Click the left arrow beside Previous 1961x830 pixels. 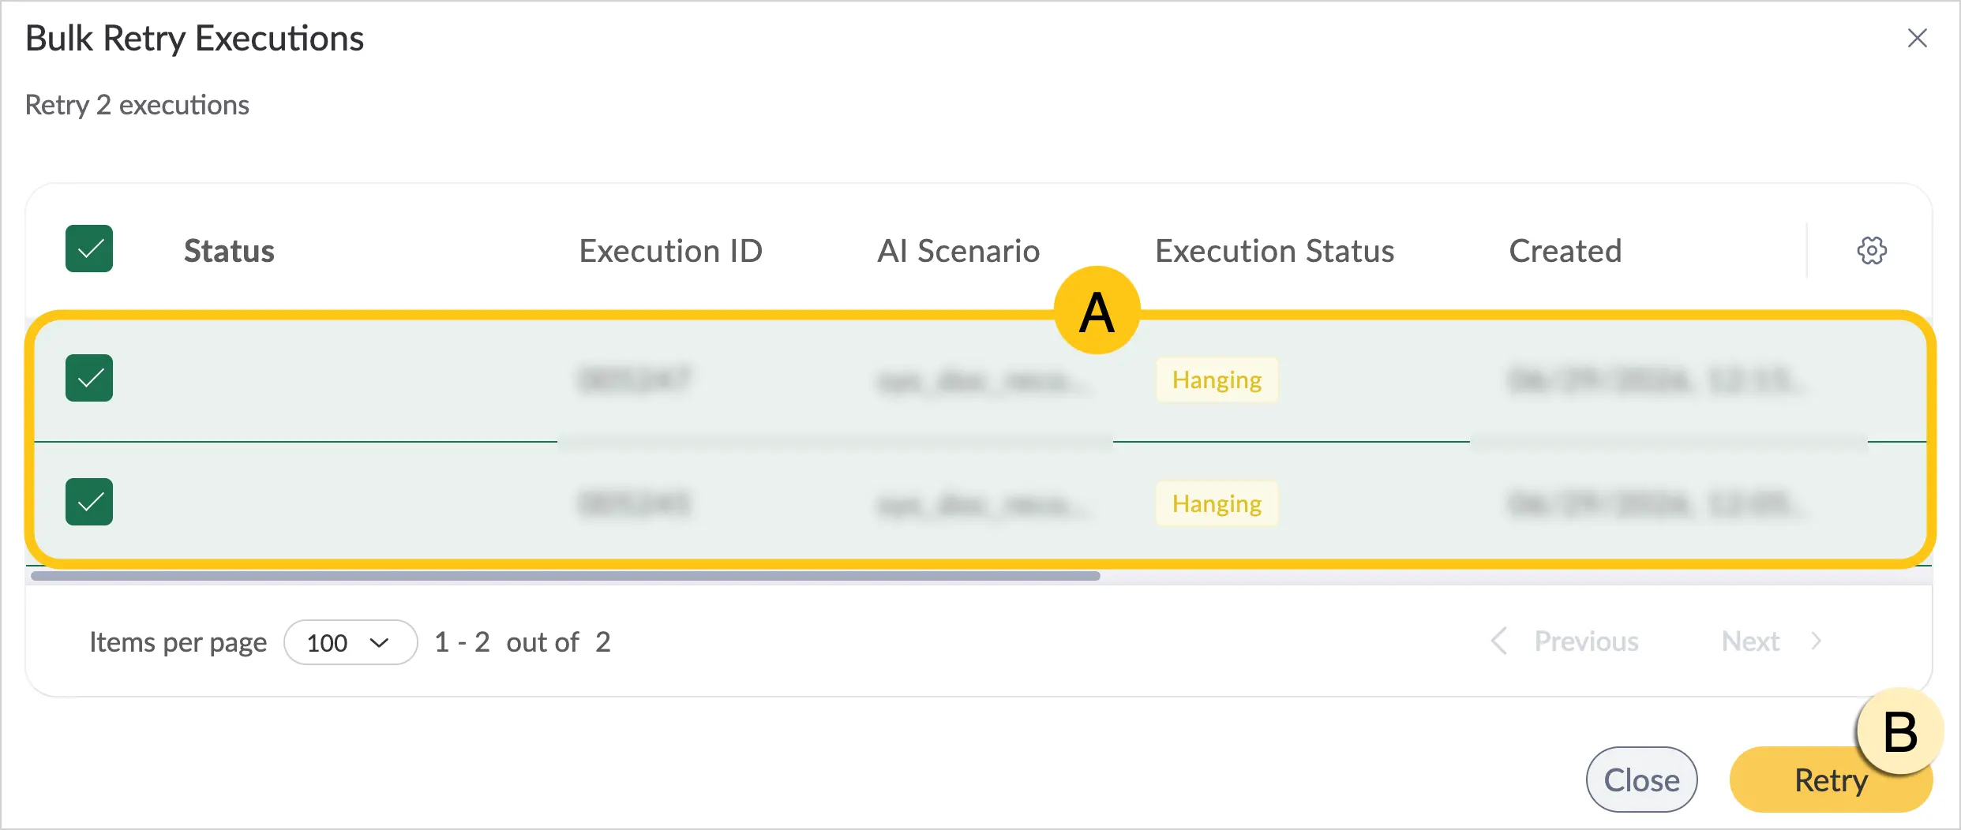coord(1500,641)
